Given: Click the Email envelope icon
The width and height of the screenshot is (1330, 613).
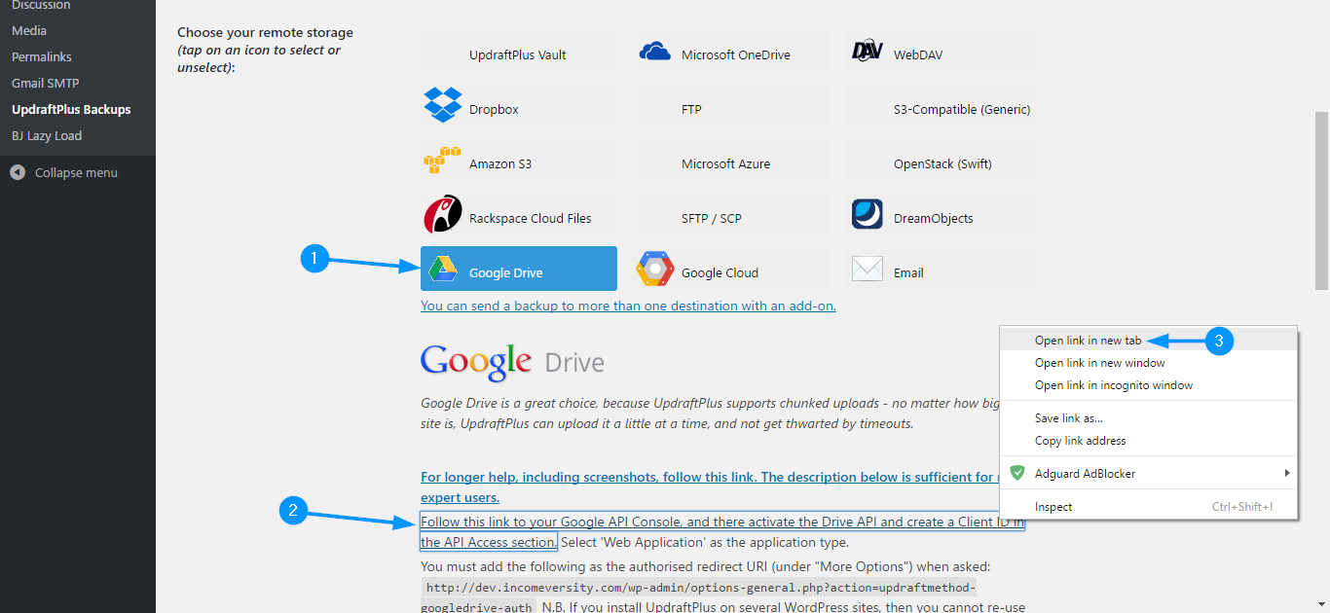Looking at the screenshot, I should click(x=867, y=269).
